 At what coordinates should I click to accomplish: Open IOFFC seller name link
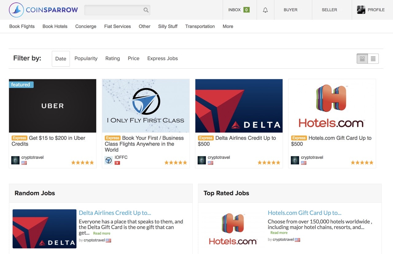pyautogui.click(x=121, y=157)
